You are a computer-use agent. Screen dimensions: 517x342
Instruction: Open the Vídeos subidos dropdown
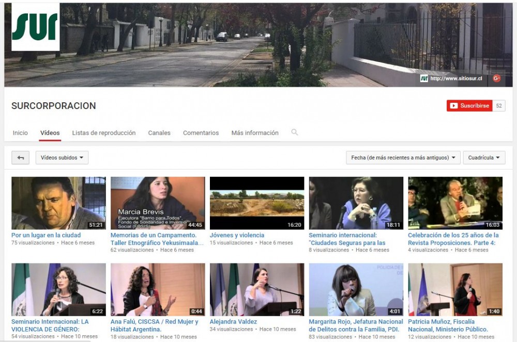pos(62,158)
